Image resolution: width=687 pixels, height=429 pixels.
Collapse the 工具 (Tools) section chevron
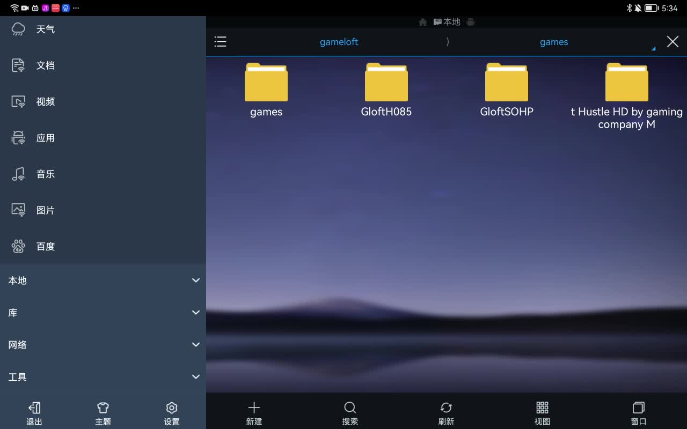tap(195, 376)
